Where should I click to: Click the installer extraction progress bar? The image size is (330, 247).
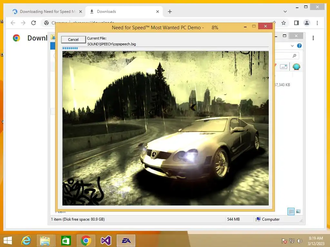[x=165, y=48]
